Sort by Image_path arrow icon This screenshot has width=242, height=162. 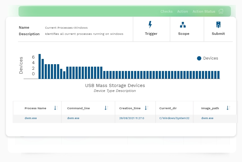228,108
